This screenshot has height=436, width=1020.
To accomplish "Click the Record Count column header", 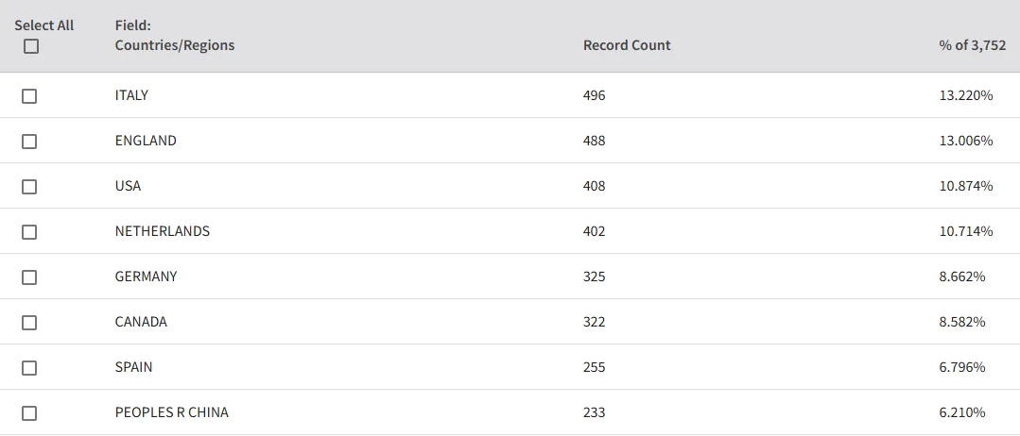I will click(x=627, y=45).
